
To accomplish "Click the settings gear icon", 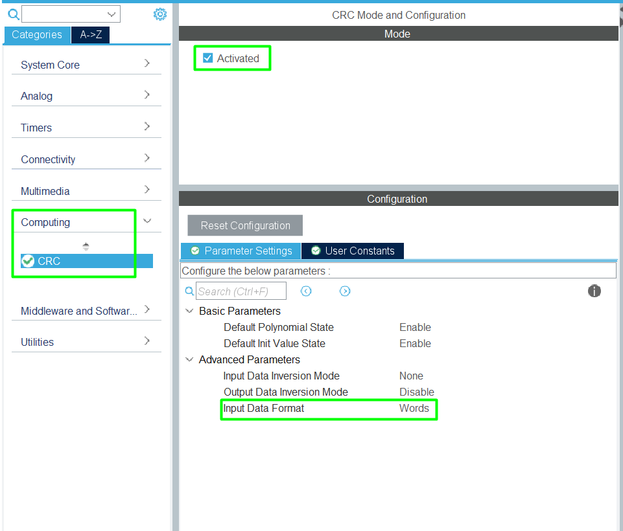I will point(160,14).
